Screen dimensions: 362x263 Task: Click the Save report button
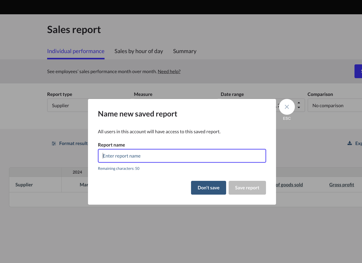247,188
